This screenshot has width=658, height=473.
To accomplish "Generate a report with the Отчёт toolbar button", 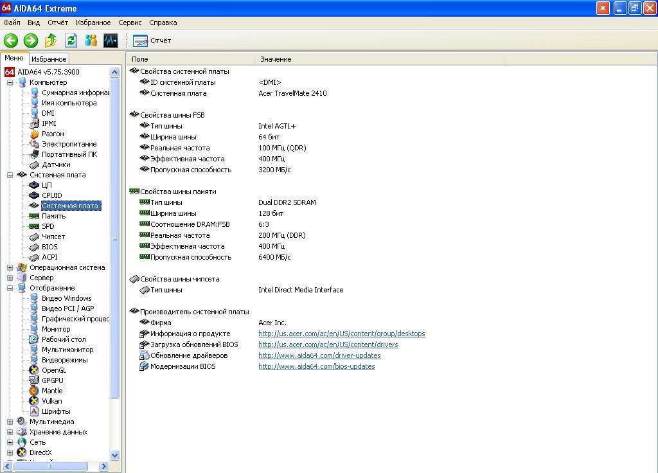I will coord(152,40).
